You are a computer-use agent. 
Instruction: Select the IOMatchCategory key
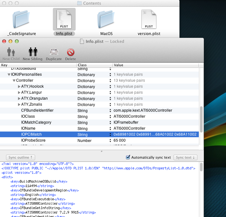point(36,122)
